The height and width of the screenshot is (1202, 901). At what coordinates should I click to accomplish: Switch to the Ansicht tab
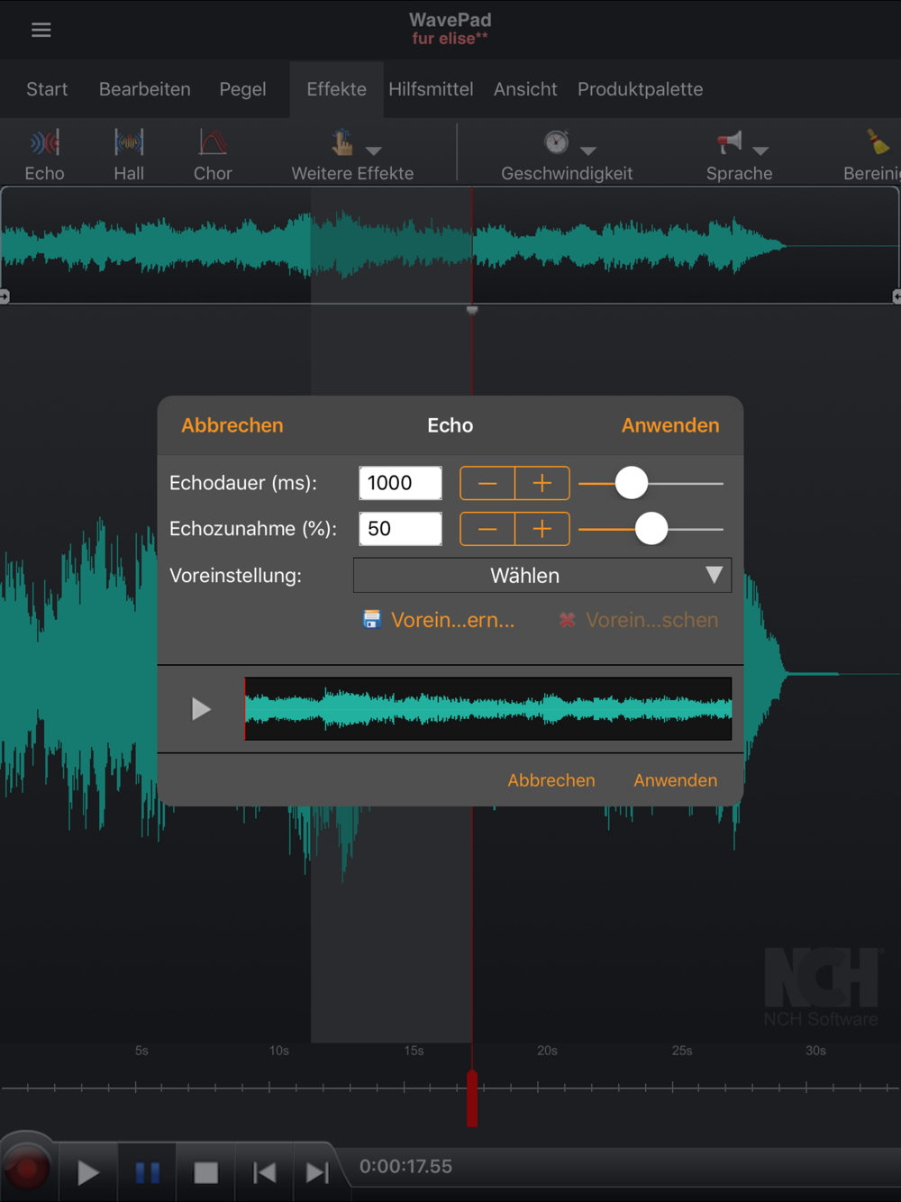pos(525,89)
